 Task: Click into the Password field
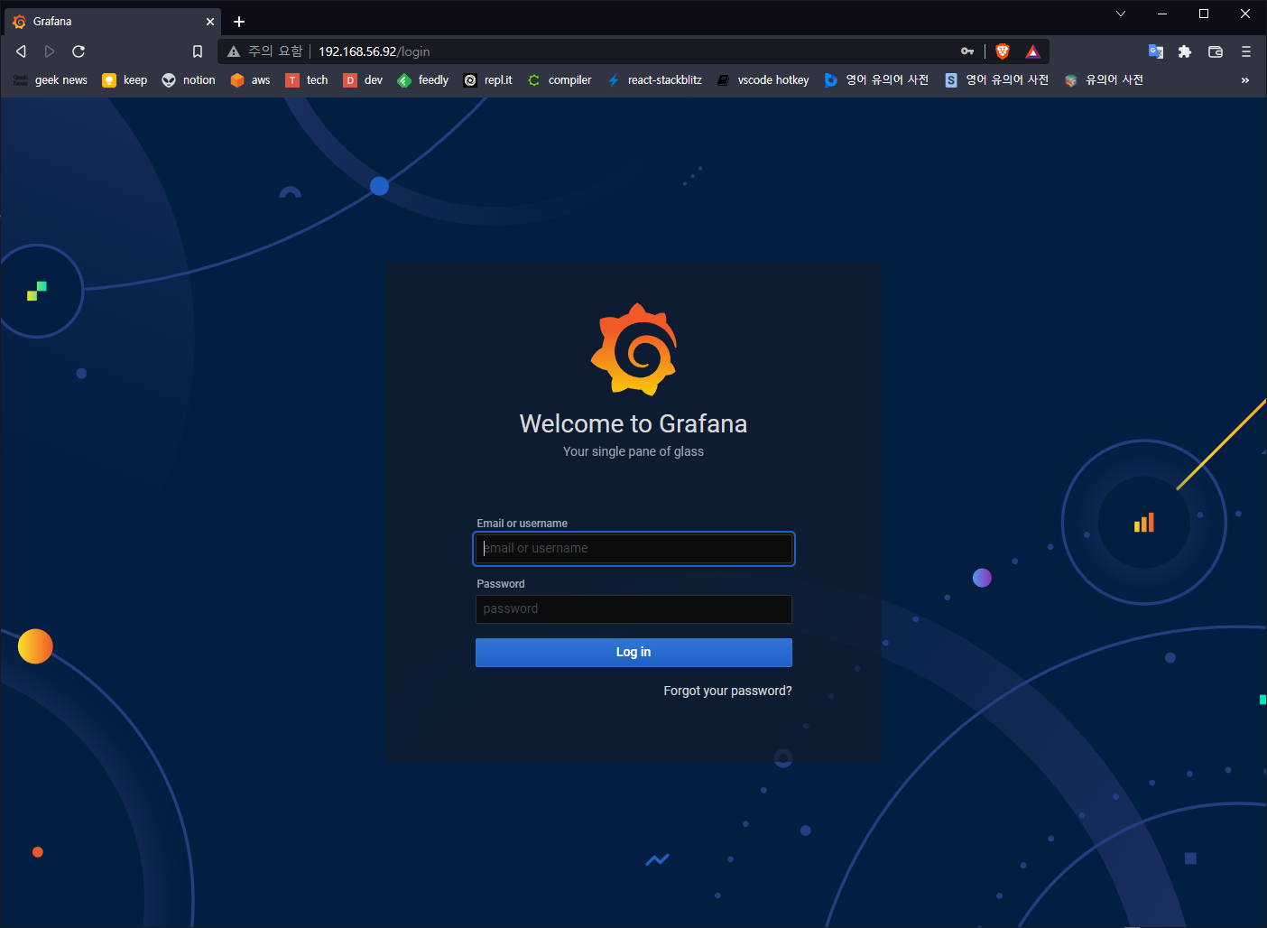point(633,609)
